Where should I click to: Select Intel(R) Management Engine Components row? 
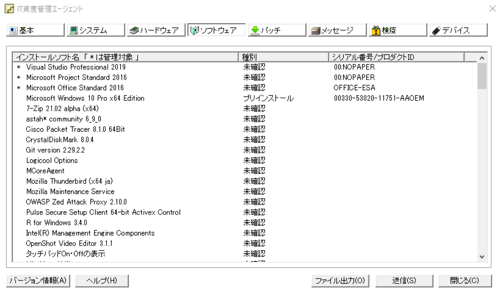245,233
